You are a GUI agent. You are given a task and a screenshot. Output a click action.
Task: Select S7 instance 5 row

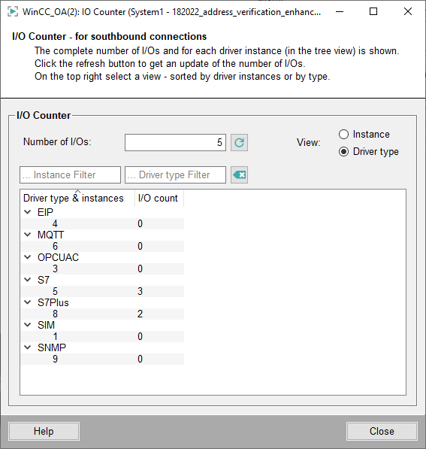click(102, 292)
